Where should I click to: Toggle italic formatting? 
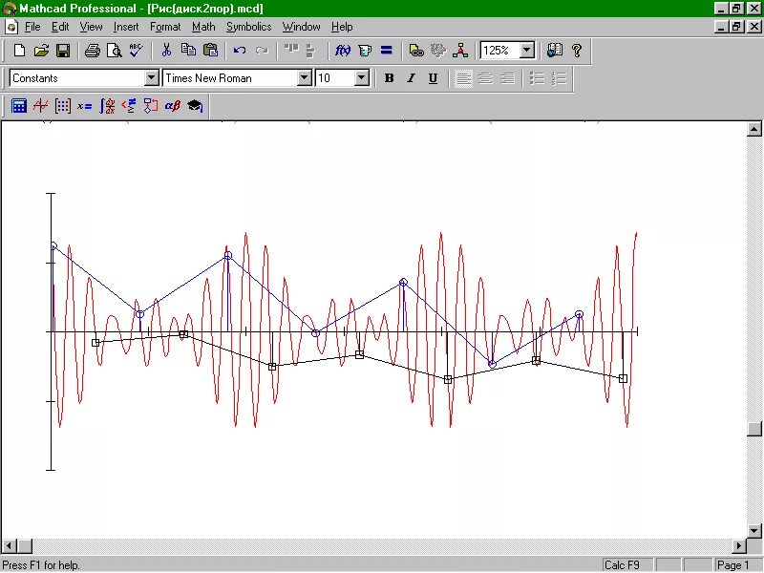coord(411,78)
